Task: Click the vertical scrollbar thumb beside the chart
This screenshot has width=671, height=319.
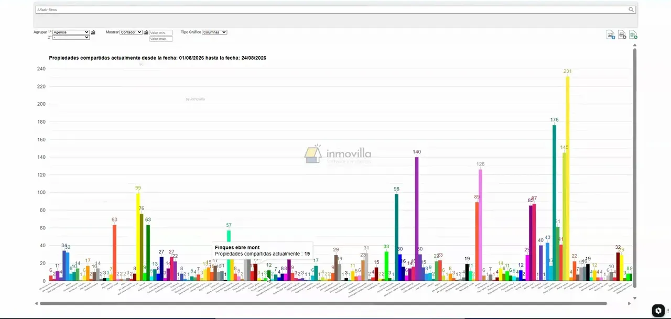Action: (x=635, y=168)
